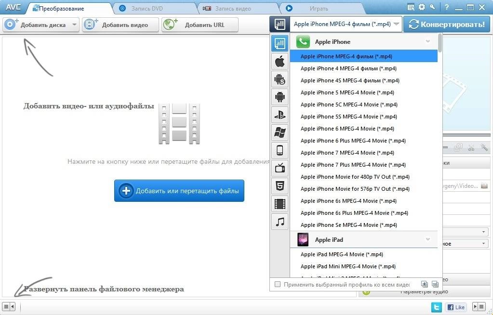Select Apple iPhone 4S MPEG-4 фильм profile

[363, 80]
